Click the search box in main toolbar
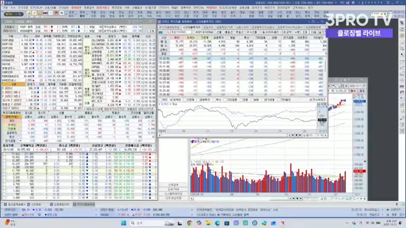 (x=14, y=14)
